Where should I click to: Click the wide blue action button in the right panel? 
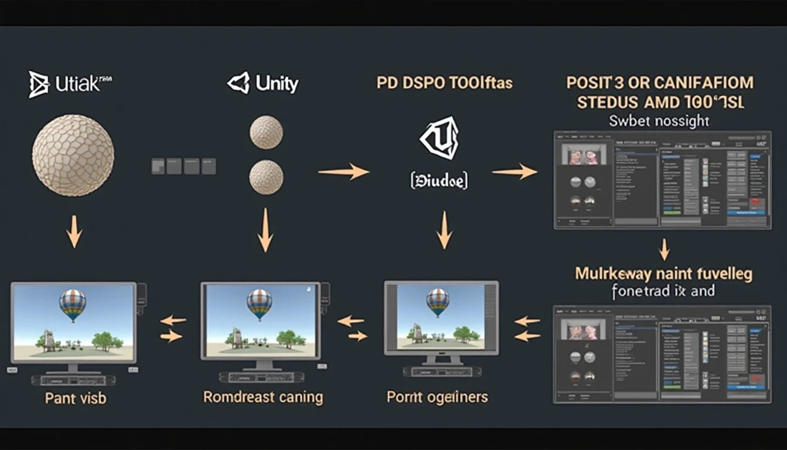tap(747, 213)
